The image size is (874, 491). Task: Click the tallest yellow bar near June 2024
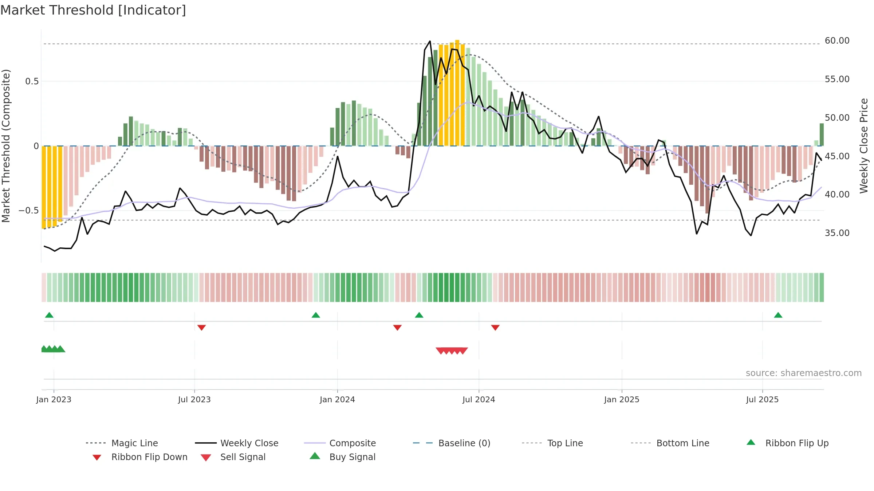457,93
